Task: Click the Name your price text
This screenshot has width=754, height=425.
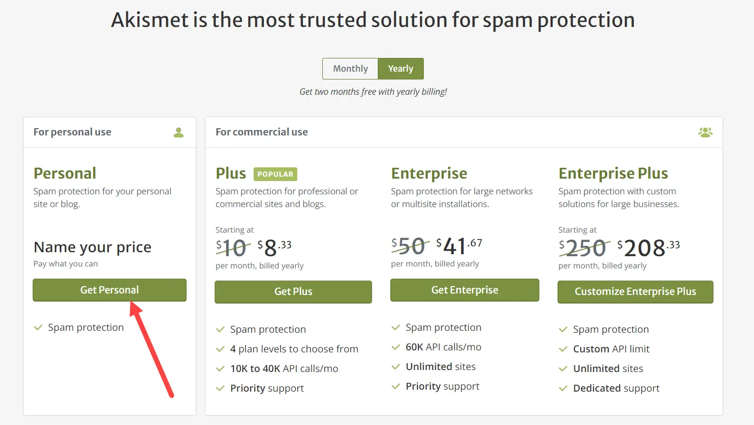Action: pyautogui.click(x=92, y=247)
